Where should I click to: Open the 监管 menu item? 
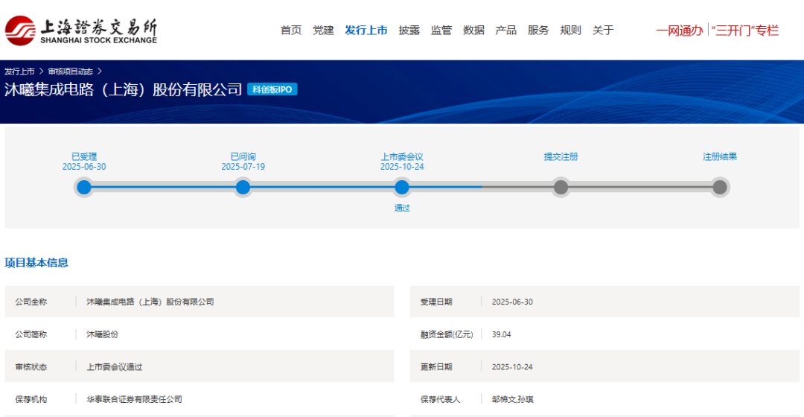pyautogui.click(x=441, y=31)
